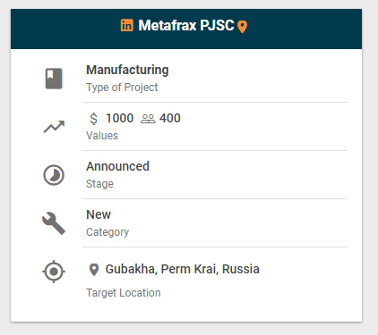Open the Metafrax PJSC company title
The width and height of the screenshot is (378, 335).
pos(186,25)
